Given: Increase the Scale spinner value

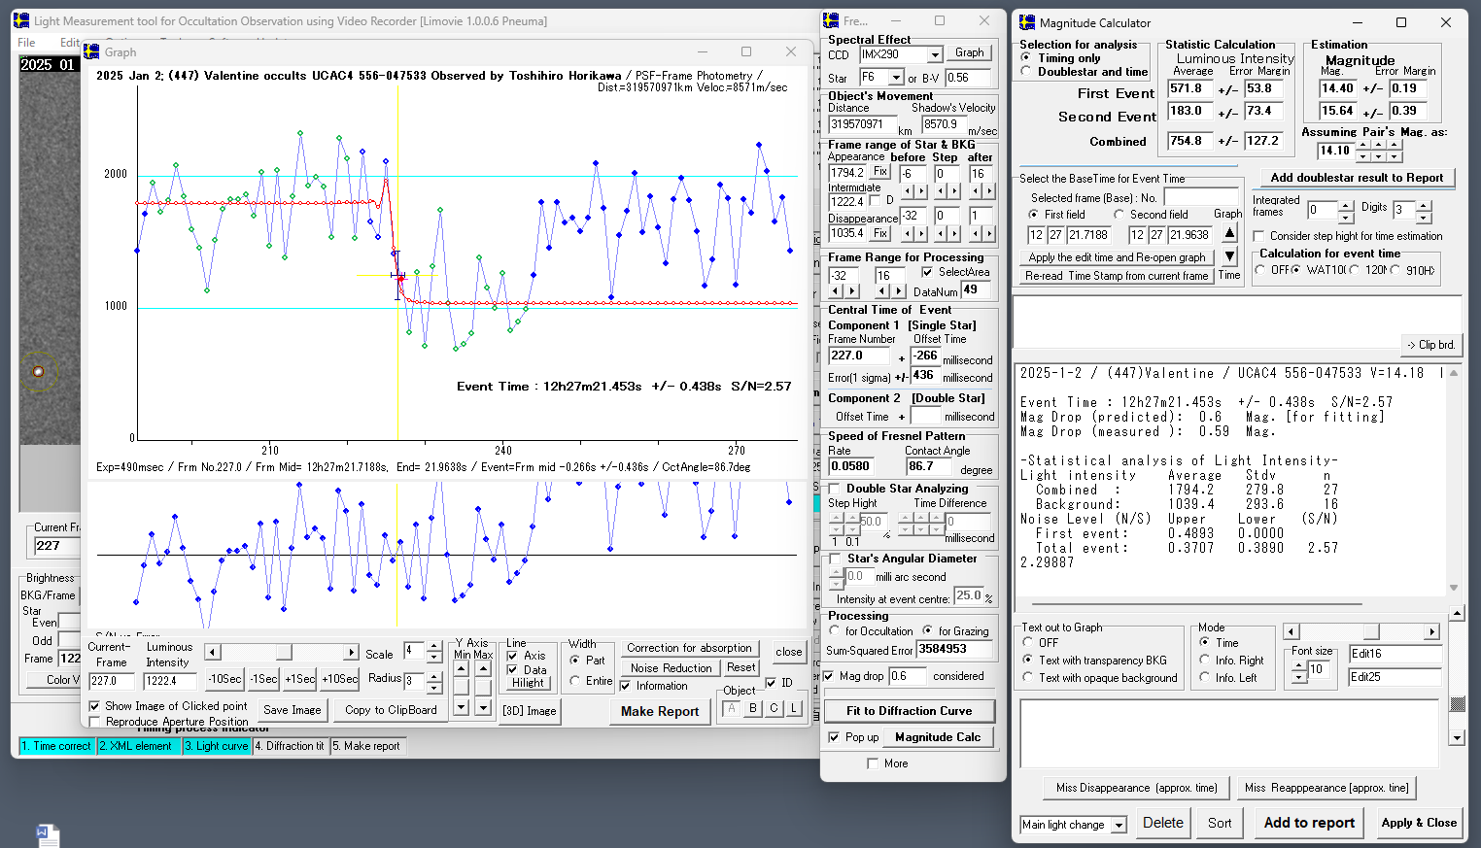Looking at the screenshot, I should tap(434, 646).
